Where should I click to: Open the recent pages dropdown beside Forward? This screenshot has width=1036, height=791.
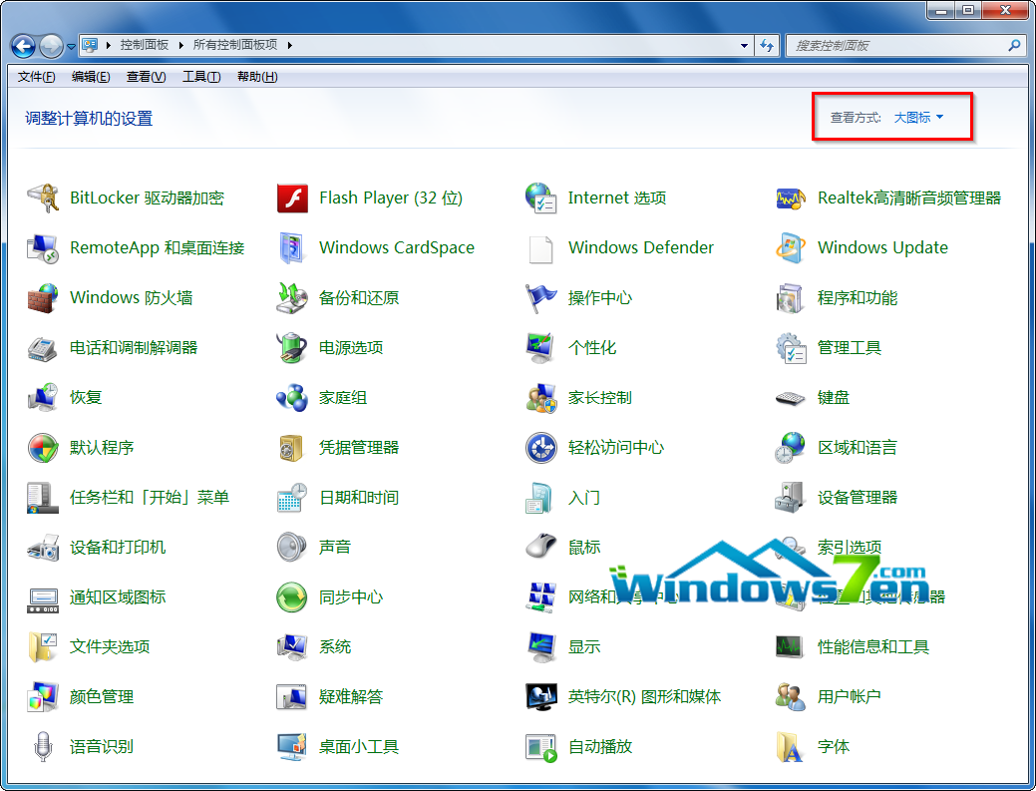(72, 46)
